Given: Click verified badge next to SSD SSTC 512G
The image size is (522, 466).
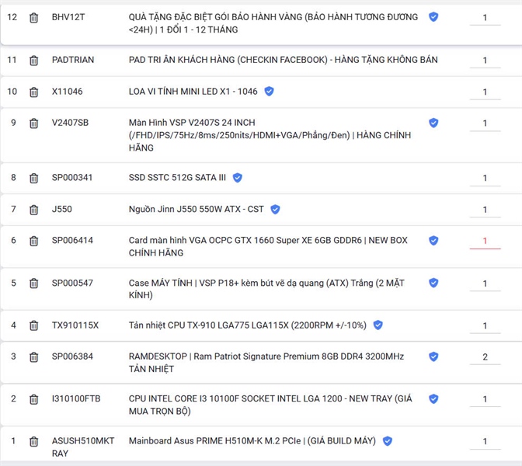Looking at the screenshot, I should (x=238, y=178).
